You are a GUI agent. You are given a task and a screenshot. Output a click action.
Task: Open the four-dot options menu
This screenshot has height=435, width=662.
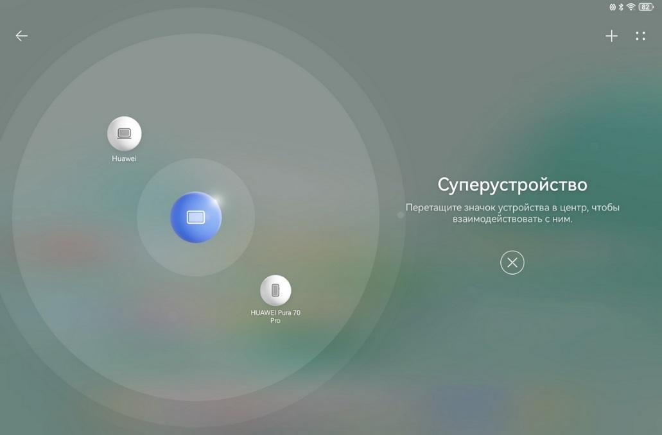[x=640, y=37]
